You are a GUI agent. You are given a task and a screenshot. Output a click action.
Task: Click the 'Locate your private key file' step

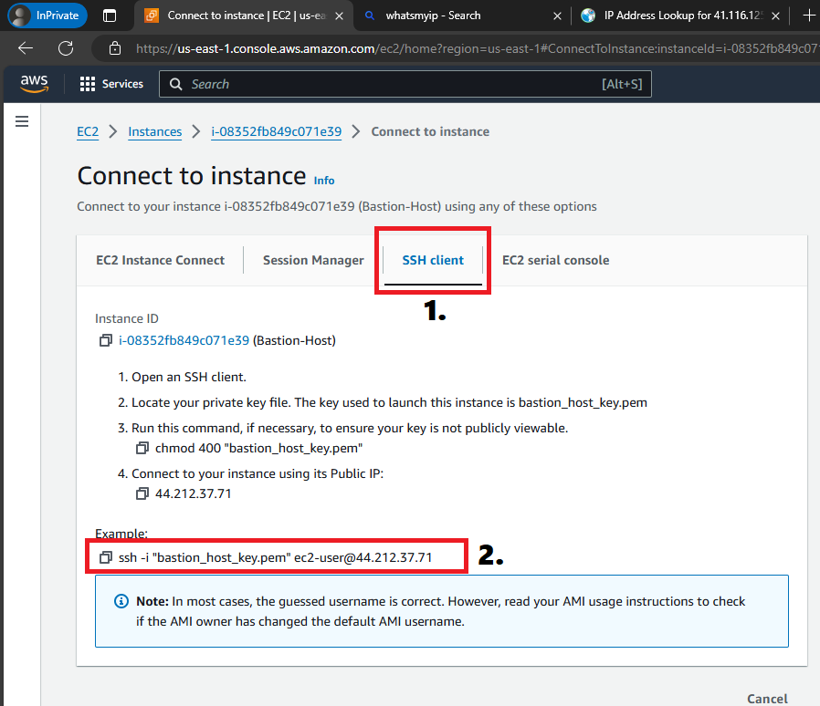tap(383, 403)
